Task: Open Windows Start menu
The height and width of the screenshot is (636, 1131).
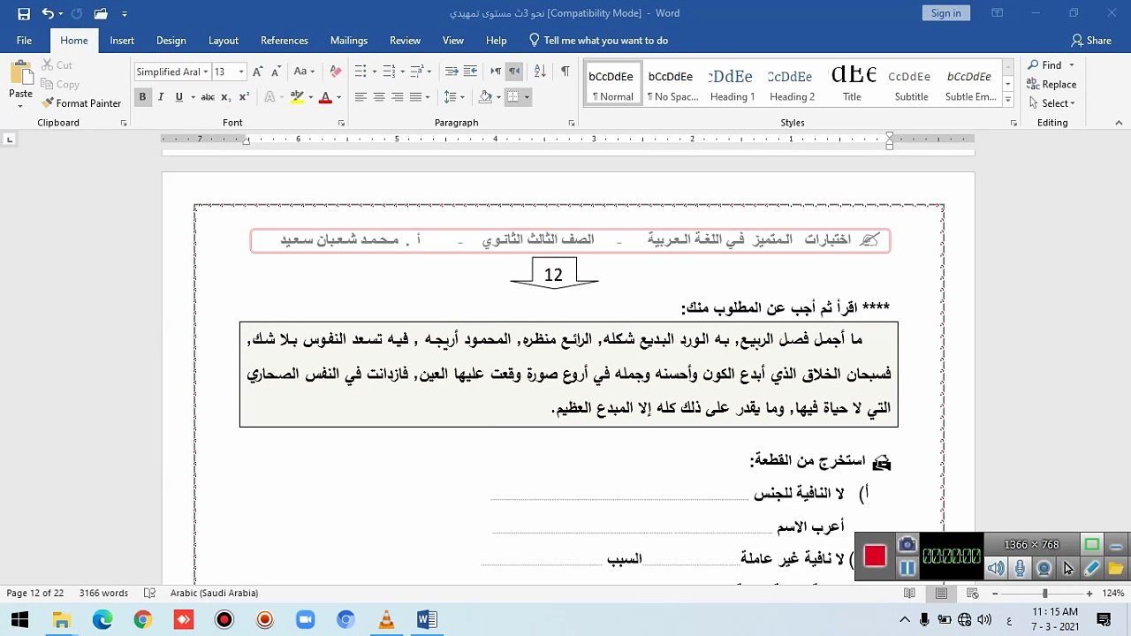Action: point(19,619)
